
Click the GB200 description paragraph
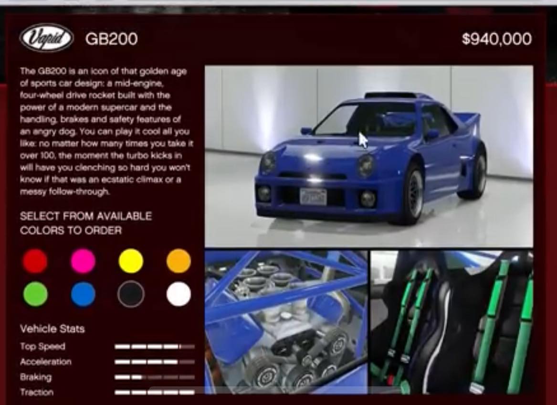(x=106, y=131)
